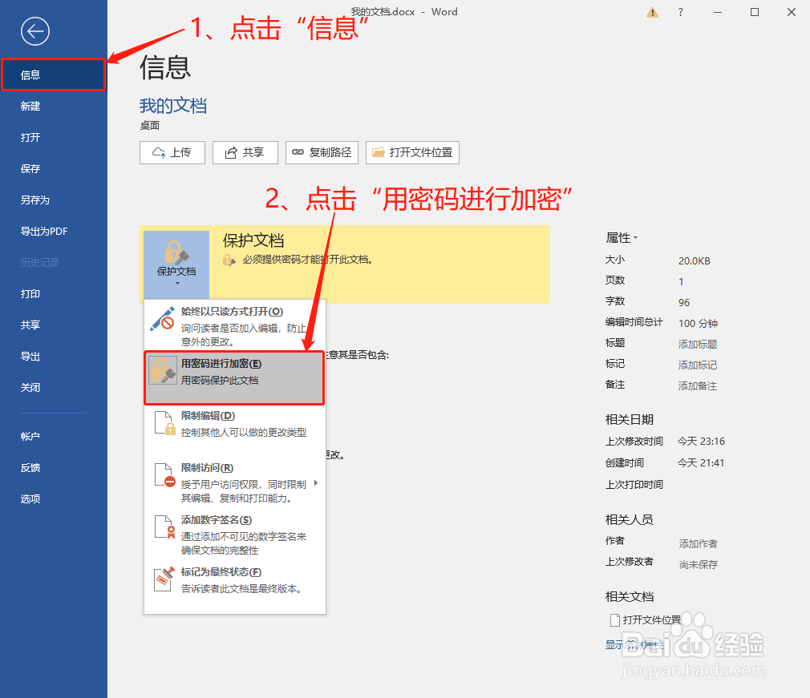
Task: Click the 打开文件位置 related documents link
Action: pos(651,620)
